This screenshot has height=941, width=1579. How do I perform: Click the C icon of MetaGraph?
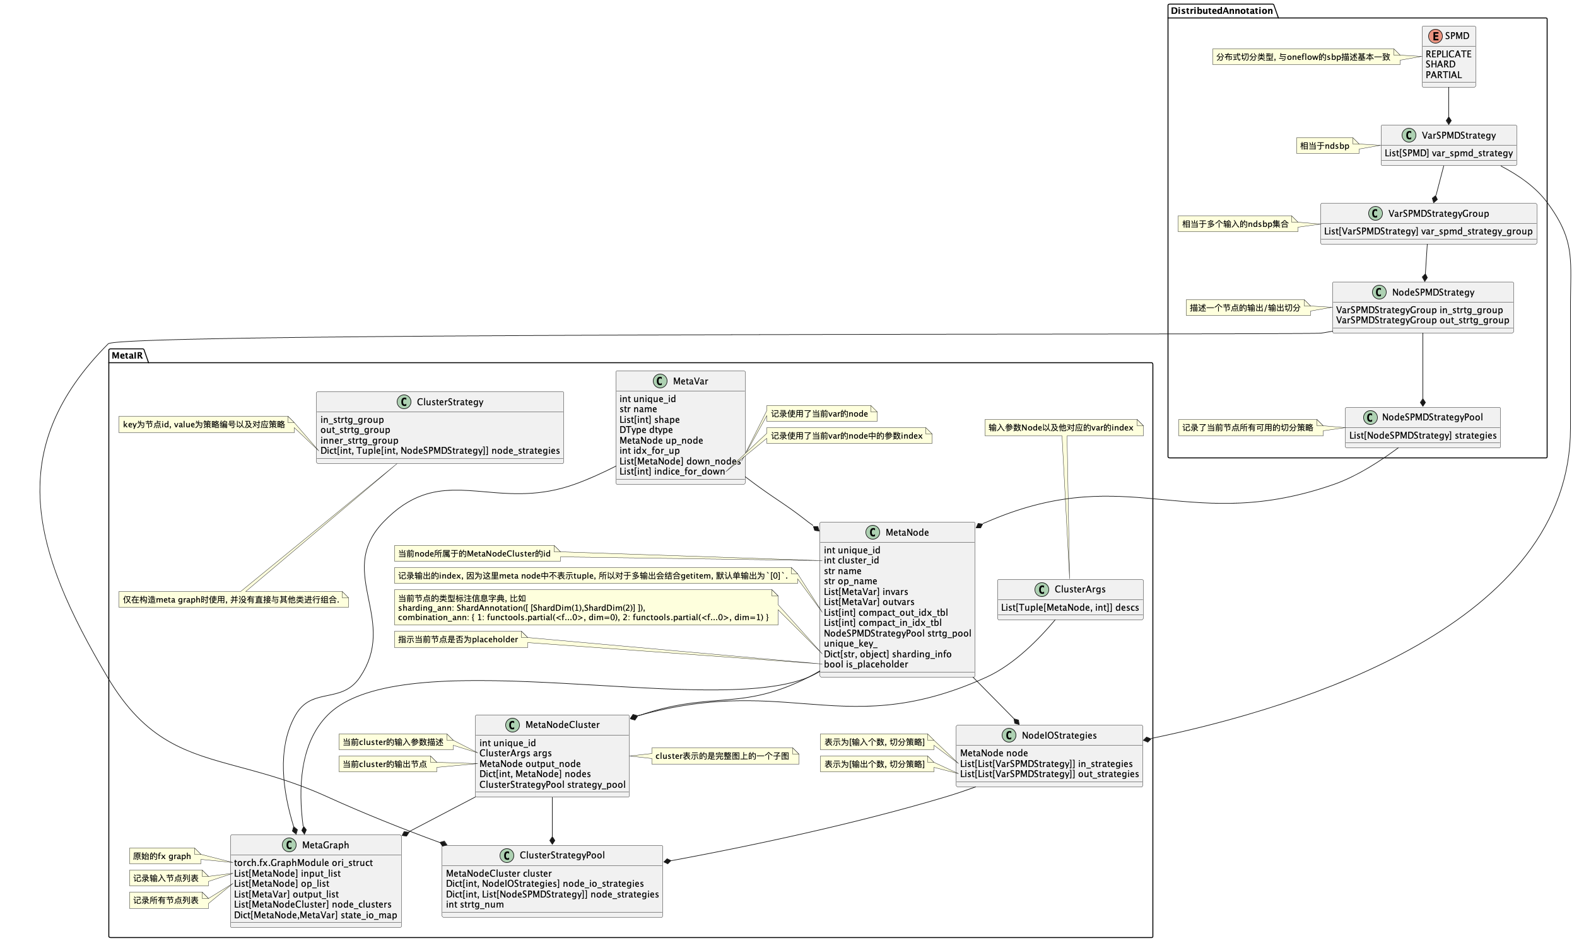[290, 845]
